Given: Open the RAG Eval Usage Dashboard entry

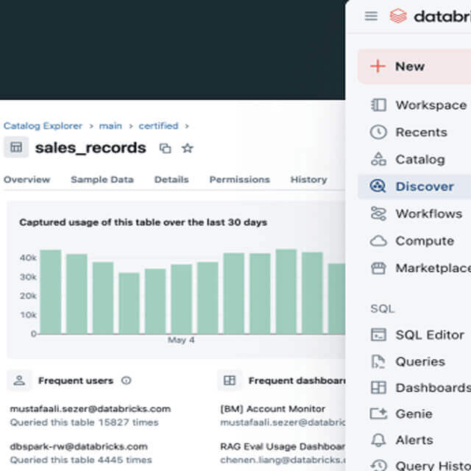Looking at the screenshot, I should 283,447.
